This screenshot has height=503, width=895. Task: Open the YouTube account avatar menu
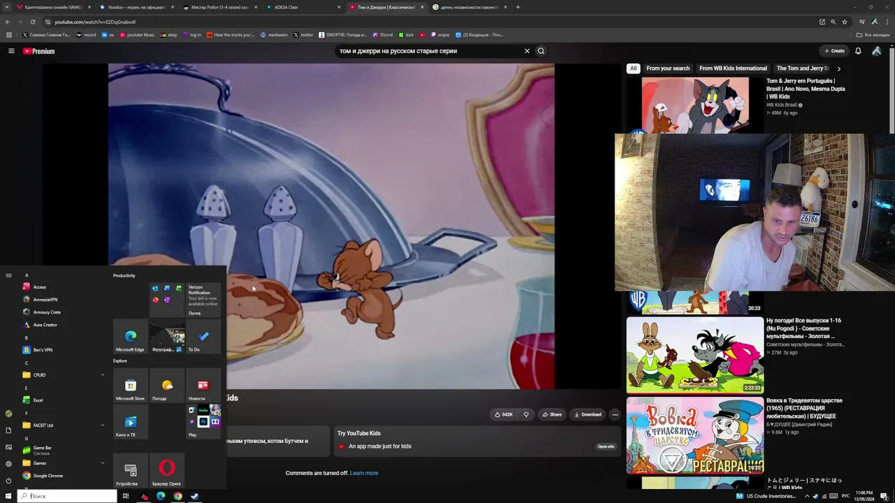877,51
